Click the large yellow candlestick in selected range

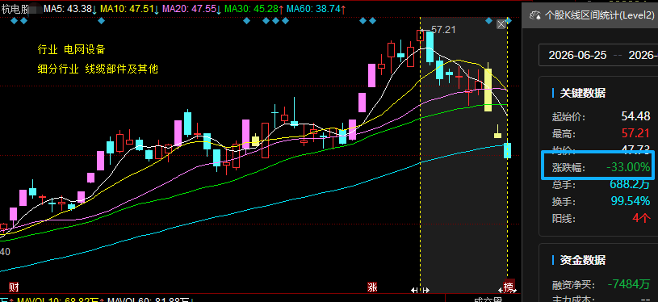[488, 90]
